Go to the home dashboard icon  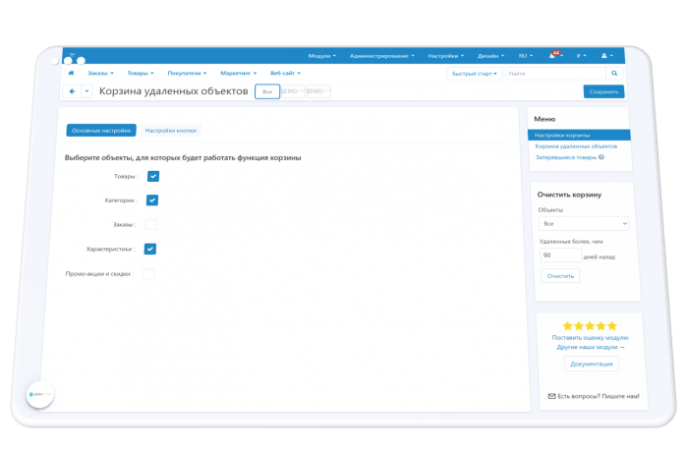click(x=71, y=73)
